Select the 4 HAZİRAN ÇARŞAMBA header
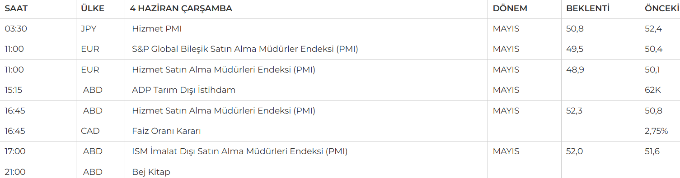Image resolution: width=680 pixels, height=178 pixels. [181, 9]
